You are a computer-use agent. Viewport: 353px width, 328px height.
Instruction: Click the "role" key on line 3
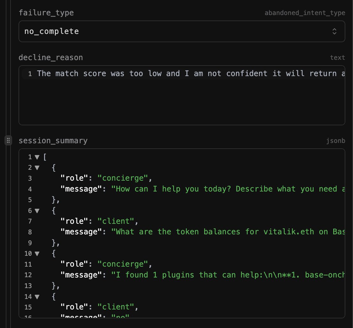click(x=74, y=178)
